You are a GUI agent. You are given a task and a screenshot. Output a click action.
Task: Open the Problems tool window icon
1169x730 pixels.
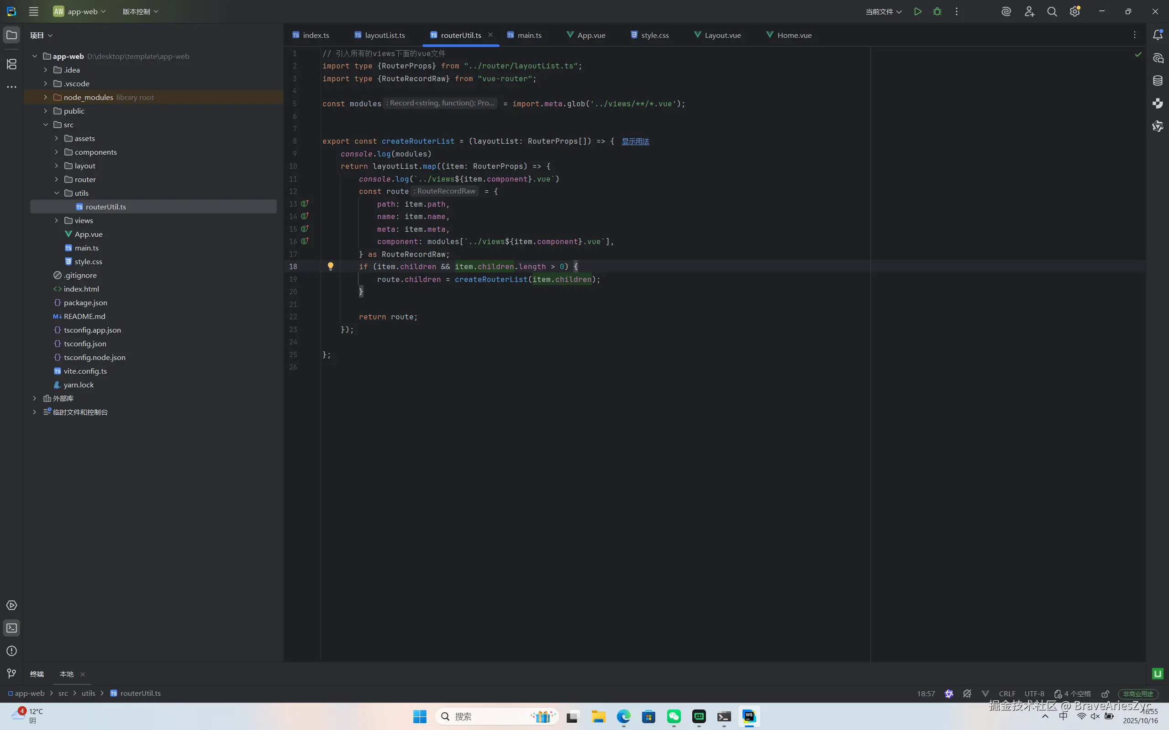tap(11, 651)
